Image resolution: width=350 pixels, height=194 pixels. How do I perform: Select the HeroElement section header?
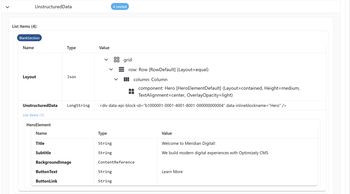tap(38, 124)
